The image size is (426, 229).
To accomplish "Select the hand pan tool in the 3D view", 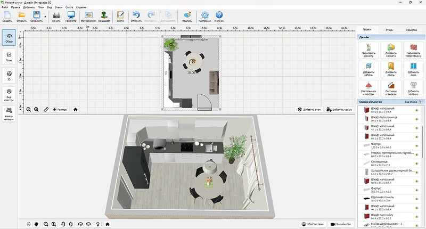I will (x=36, y=224).
